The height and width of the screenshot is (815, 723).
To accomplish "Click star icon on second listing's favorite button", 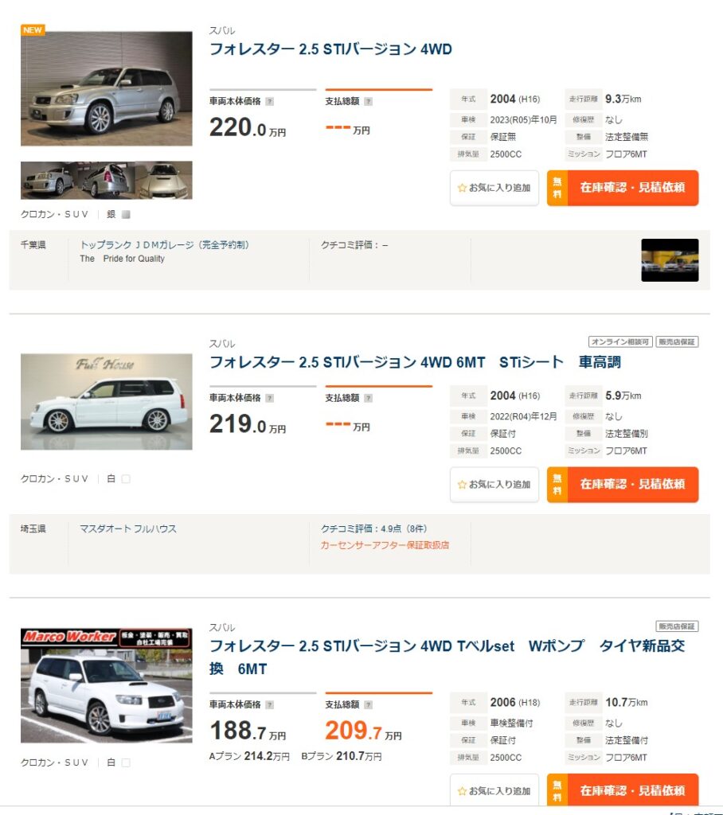I will point(462,485).
